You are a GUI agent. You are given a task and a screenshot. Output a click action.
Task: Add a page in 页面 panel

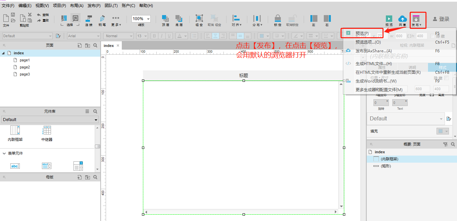(x=80, y=45)
